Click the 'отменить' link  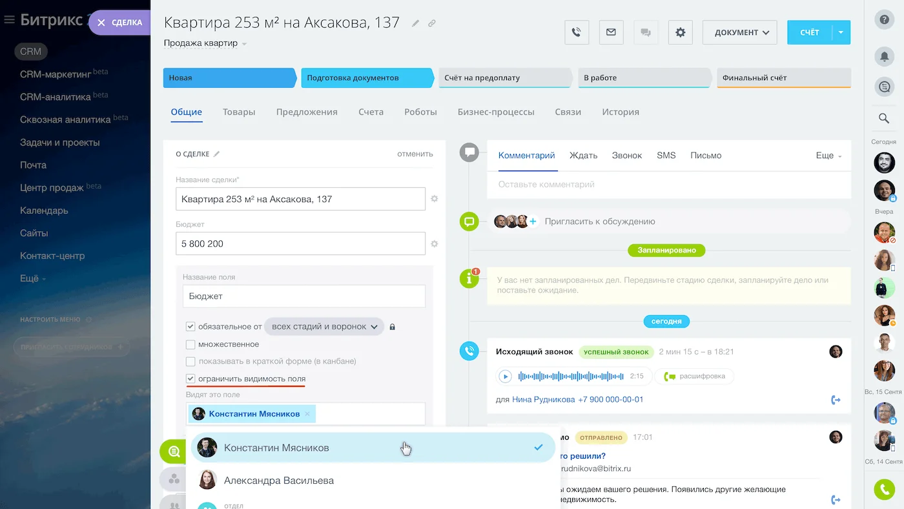415,154
